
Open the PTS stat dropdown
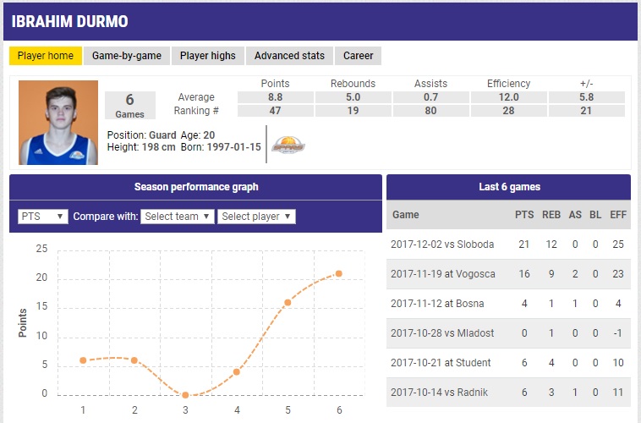[43, 217]
